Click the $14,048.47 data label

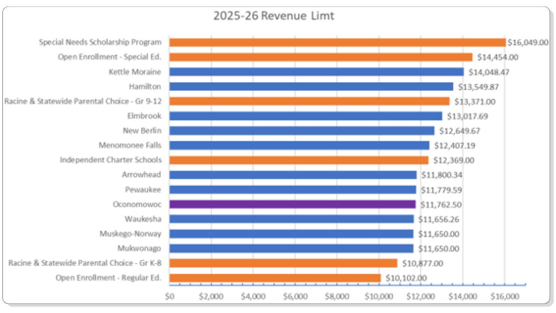click(x=488, y=72)
